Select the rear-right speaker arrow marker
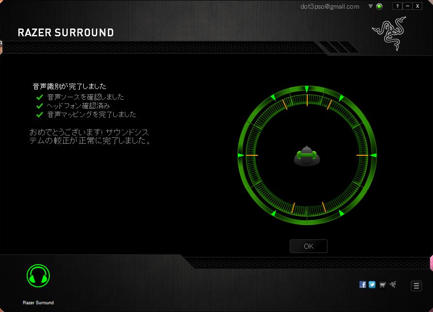The width and height of the screenshot is (433, 312). point(341,213)
